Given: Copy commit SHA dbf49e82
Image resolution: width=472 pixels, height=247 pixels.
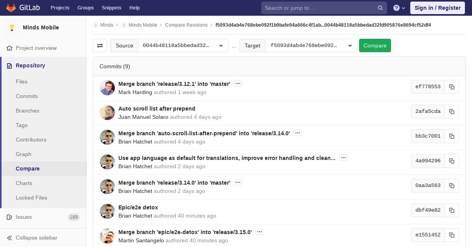Looking at the screenshot, I should tap(452, 210).
